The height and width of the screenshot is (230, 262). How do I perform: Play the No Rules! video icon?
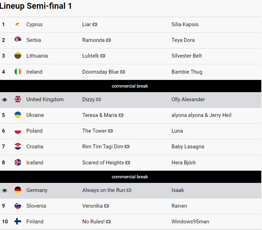click(x=108, y=222)
